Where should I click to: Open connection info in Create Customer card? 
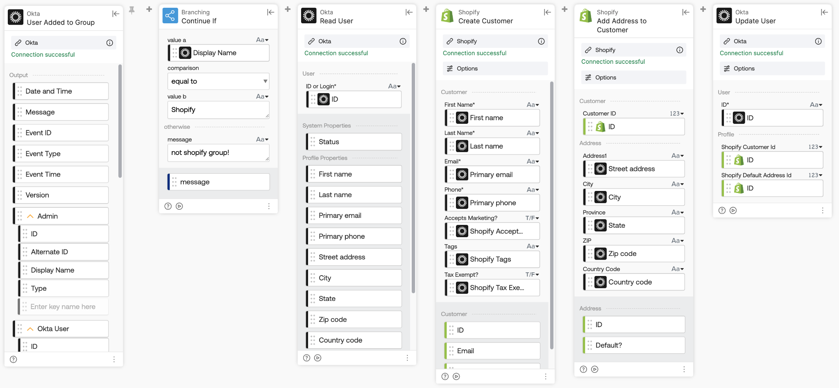coord(542,41)
